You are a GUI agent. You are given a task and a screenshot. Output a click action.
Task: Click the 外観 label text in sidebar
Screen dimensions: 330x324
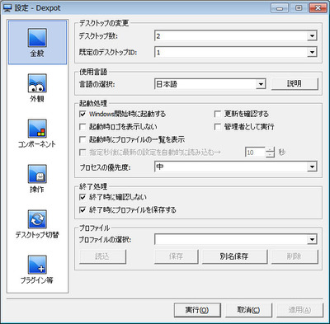(37, 99)
